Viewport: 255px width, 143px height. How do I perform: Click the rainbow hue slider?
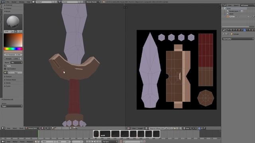tap(13, 48)
